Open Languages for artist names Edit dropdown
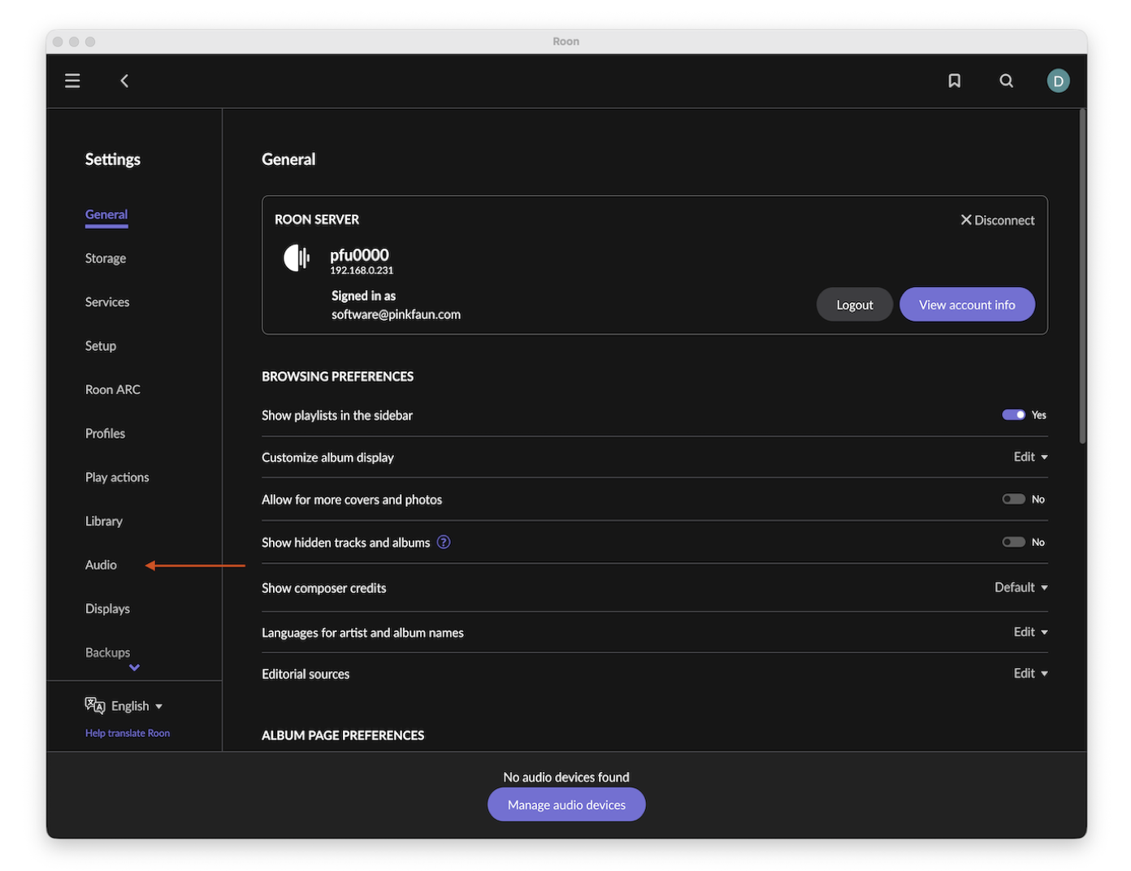 [1030, 632]
